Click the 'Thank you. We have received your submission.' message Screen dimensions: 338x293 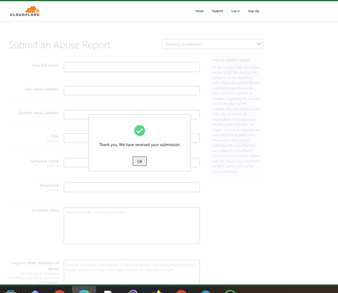139,144
